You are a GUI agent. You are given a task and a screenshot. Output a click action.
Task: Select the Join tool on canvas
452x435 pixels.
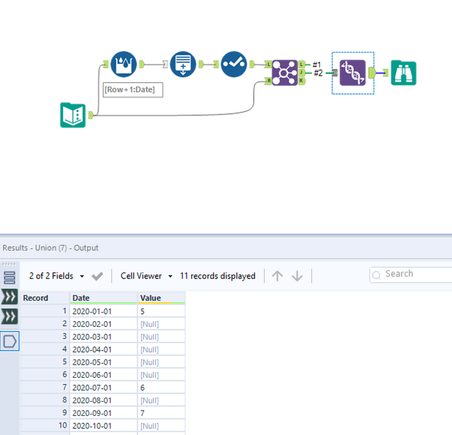point(285,73)
